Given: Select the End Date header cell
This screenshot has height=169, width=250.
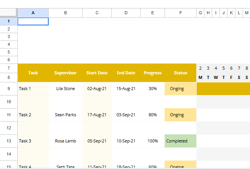Looking at the screenshot, I should (x=126, y=73).
